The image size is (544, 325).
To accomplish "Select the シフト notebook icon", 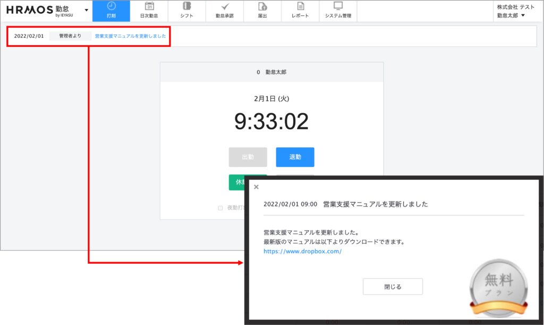I will [187, 7].
